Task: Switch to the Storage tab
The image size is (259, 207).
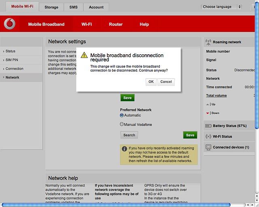Action: [x=51, y=7]
